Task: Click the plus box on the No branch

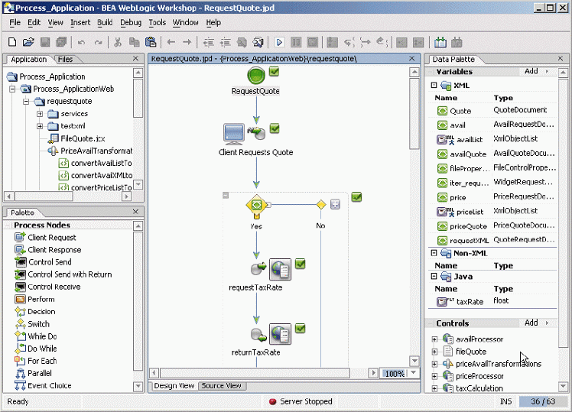Action: tap(335, 204)
